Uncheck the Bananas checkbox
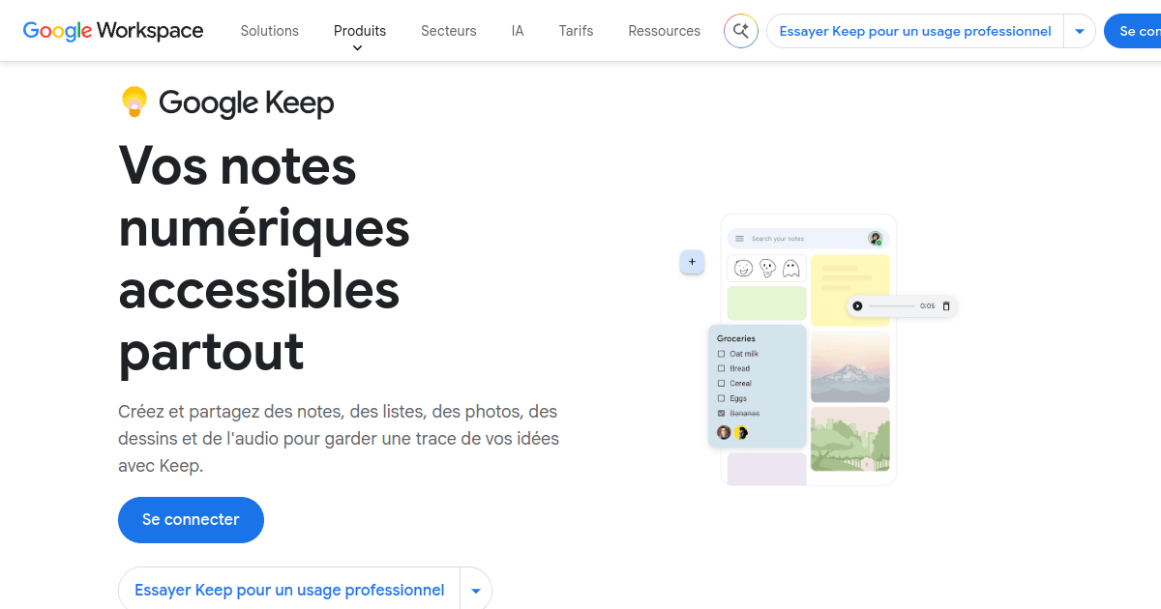Image resolution: width=1161 pixels, height=609 pixels. [x=721, y=413]
